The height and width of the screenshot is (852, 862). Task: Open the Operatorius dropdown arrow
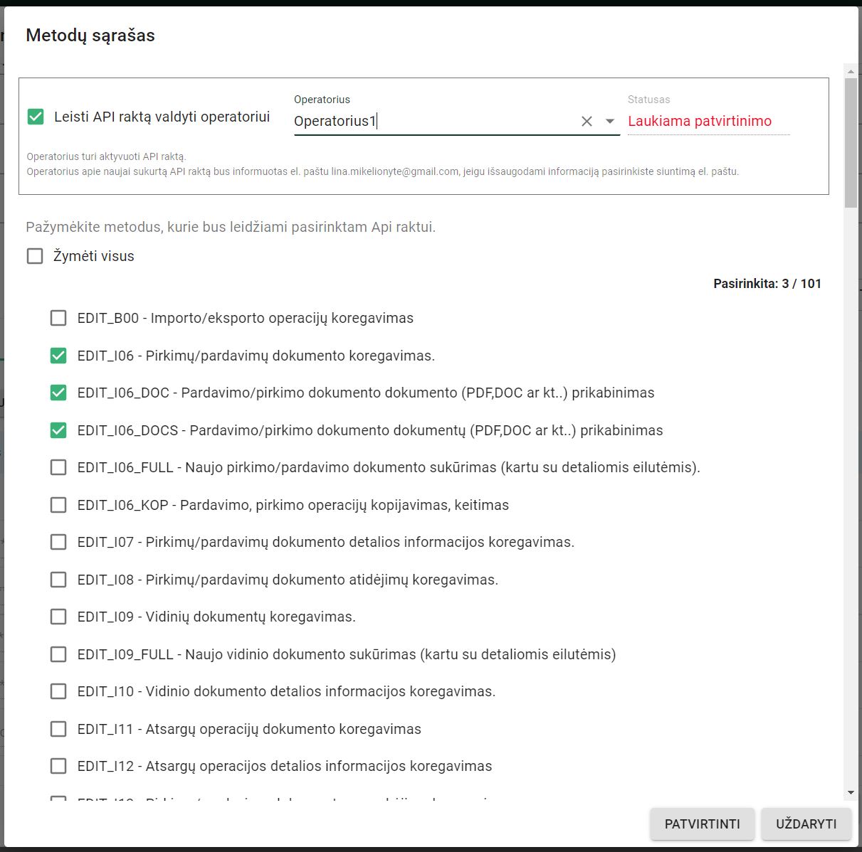(x=610, y=122)
